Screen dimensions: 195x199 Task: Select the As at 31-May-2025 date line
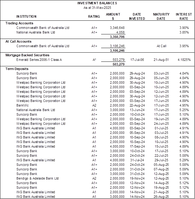click(x=97, y=7)
